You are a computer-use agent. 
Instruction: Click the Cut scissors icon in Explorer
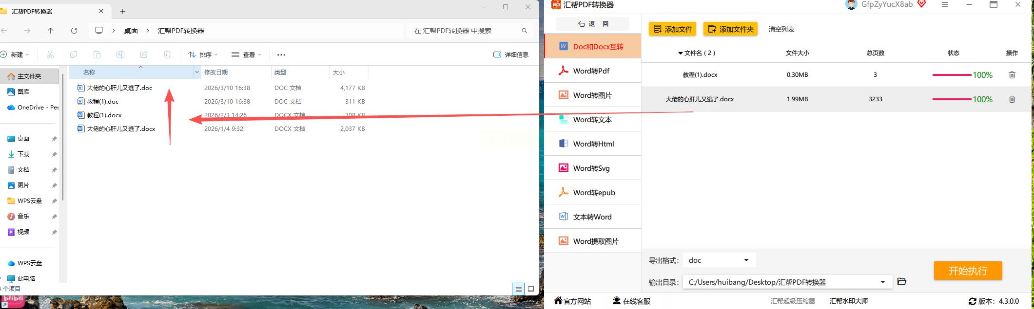[50, 55]
